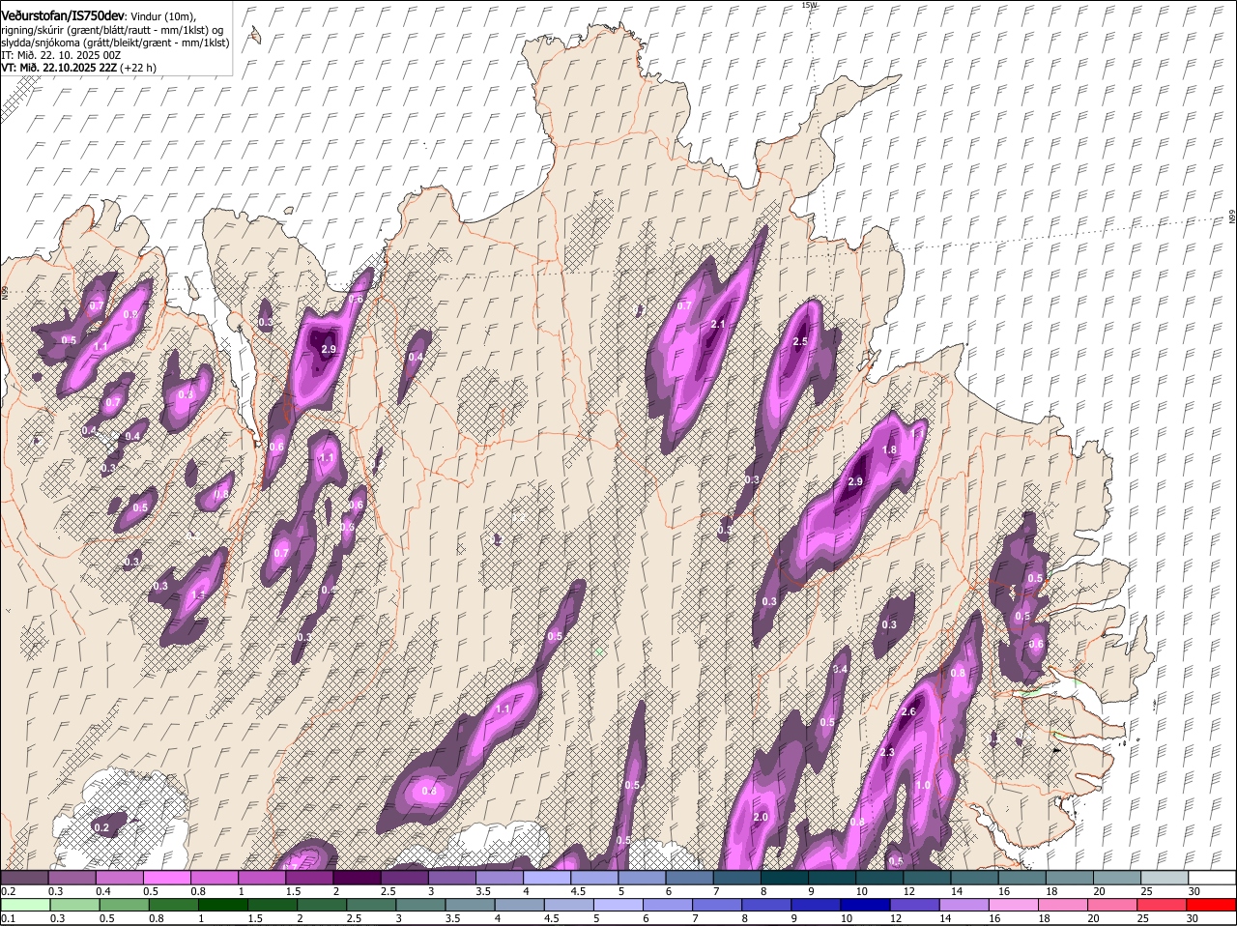Select the red 30 swatch in the bottom legend row
The image size is (1237, 926).
point(1212,905)
